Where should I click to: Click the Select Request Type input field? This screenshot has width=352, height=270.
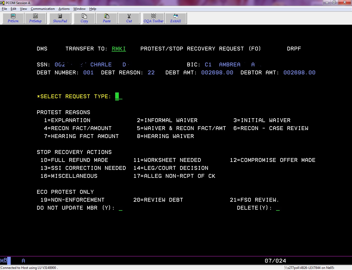pos(119,97)
